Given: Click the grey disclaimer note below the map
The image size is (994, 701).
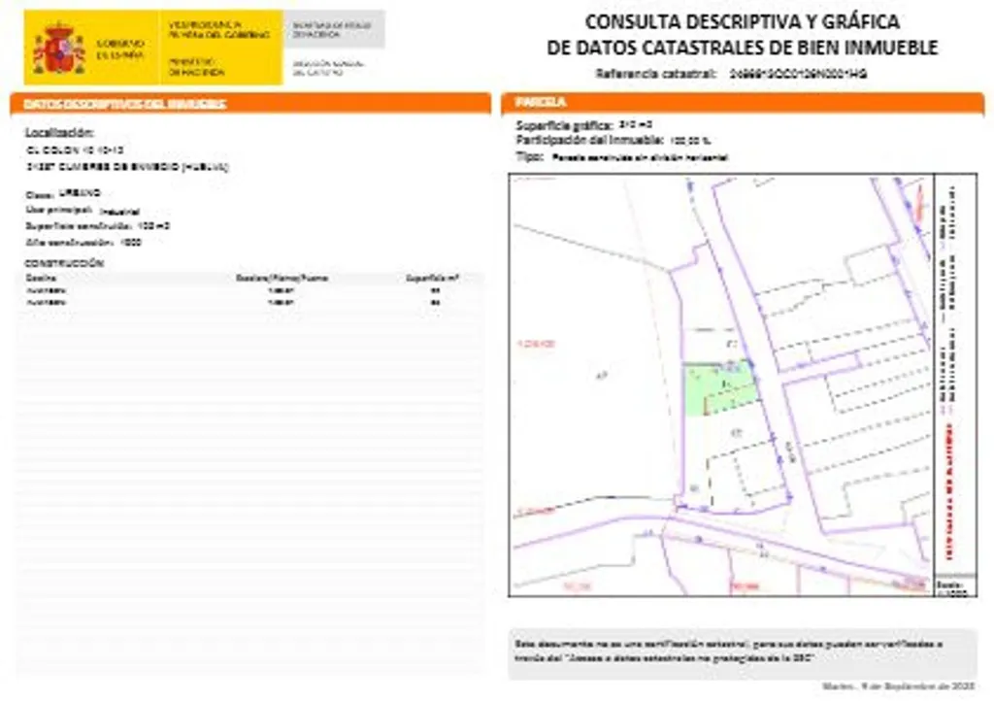Looking at the screenshot, I should point(743,653).
